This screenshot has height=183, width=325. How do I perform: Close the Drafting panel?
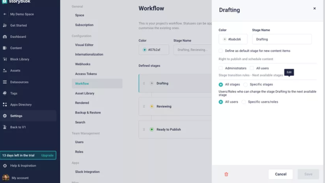tap(315, 8)
